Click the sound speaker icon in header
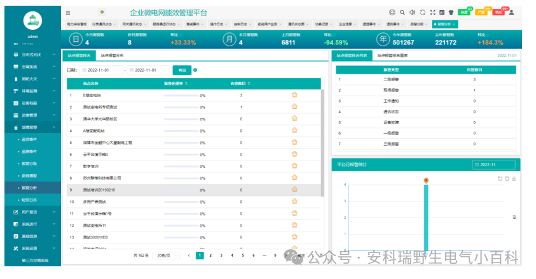This screenshot has height=279, width=536. point(412,12)
